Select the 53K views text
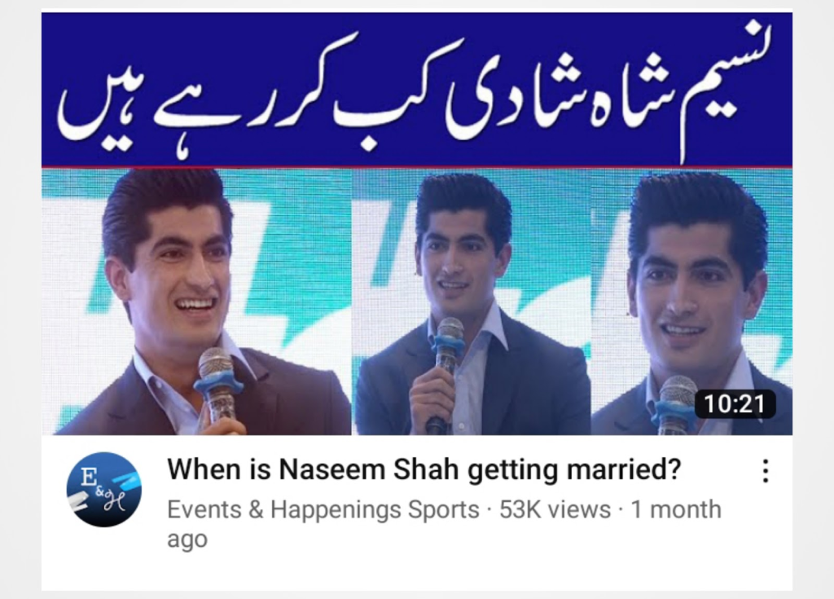The image size is (834, 599). point(555,509)
